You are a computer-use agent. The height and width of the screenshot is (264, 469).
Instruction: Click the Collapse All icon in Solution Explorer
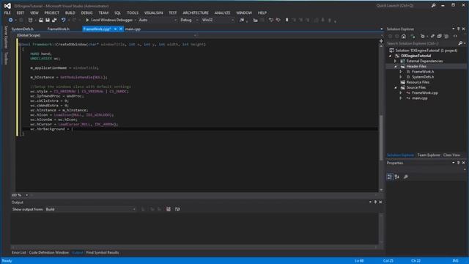click(440, 37)
